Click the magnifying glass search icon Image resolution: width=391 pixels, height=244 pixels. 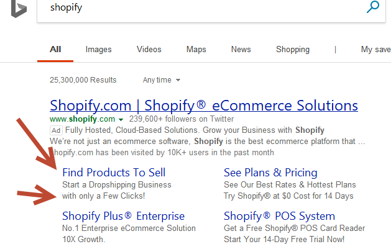373,7
